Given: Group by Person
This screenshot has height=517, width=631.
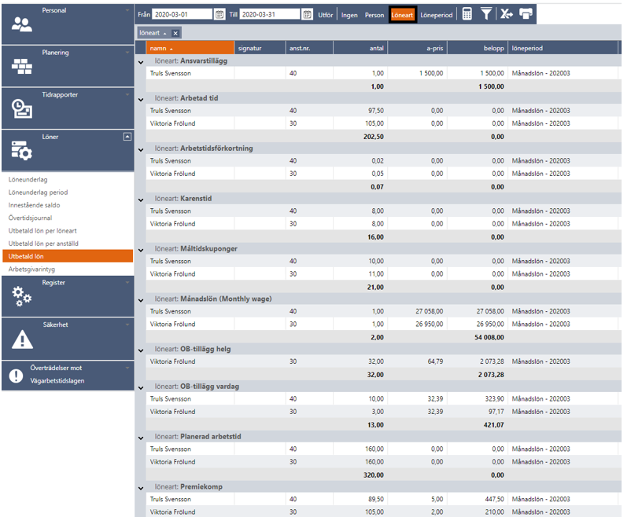Looking at the screenshot, I should pos(375,15).
